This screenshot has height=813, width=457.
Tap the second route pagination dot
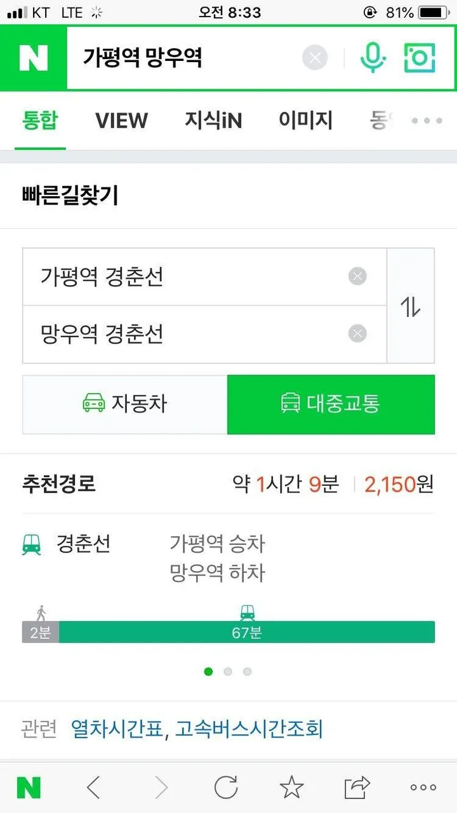pyautogui.click(x=228, y=671)
